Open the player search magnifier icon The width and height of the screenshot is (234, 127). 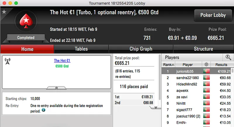[228, 57]
